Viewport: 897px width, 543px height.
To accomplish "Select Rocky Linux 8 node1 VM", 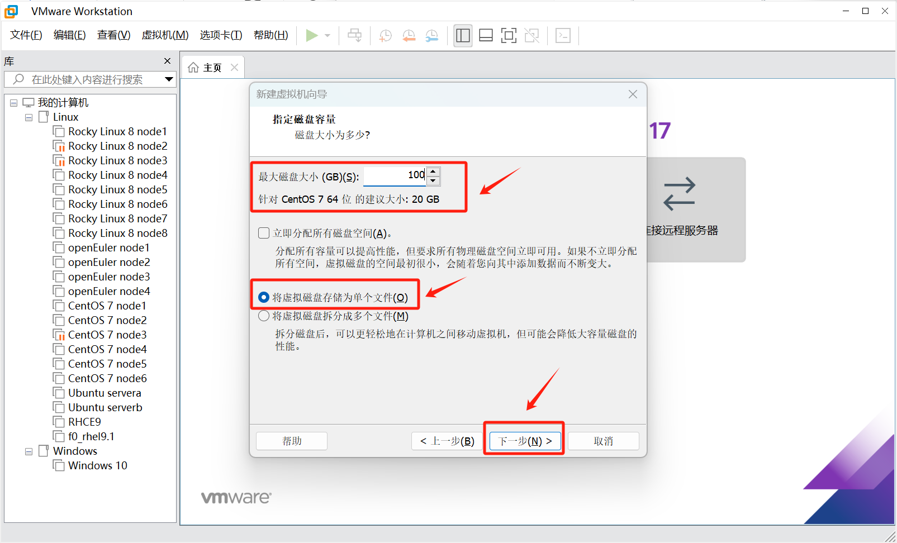I will [x=117, y=131].
